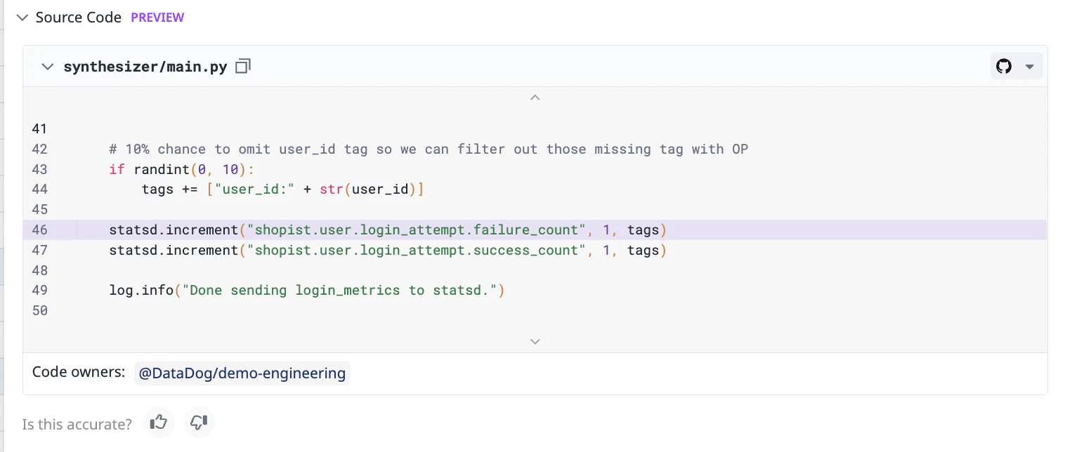Screen dimensions: 1065x452
Task: Click the success_count statsd.increment code line
Action: pos(387,251)
